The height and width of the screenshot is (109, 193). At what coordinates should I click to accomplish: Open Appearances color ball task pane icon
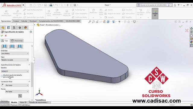coord(191,42)
